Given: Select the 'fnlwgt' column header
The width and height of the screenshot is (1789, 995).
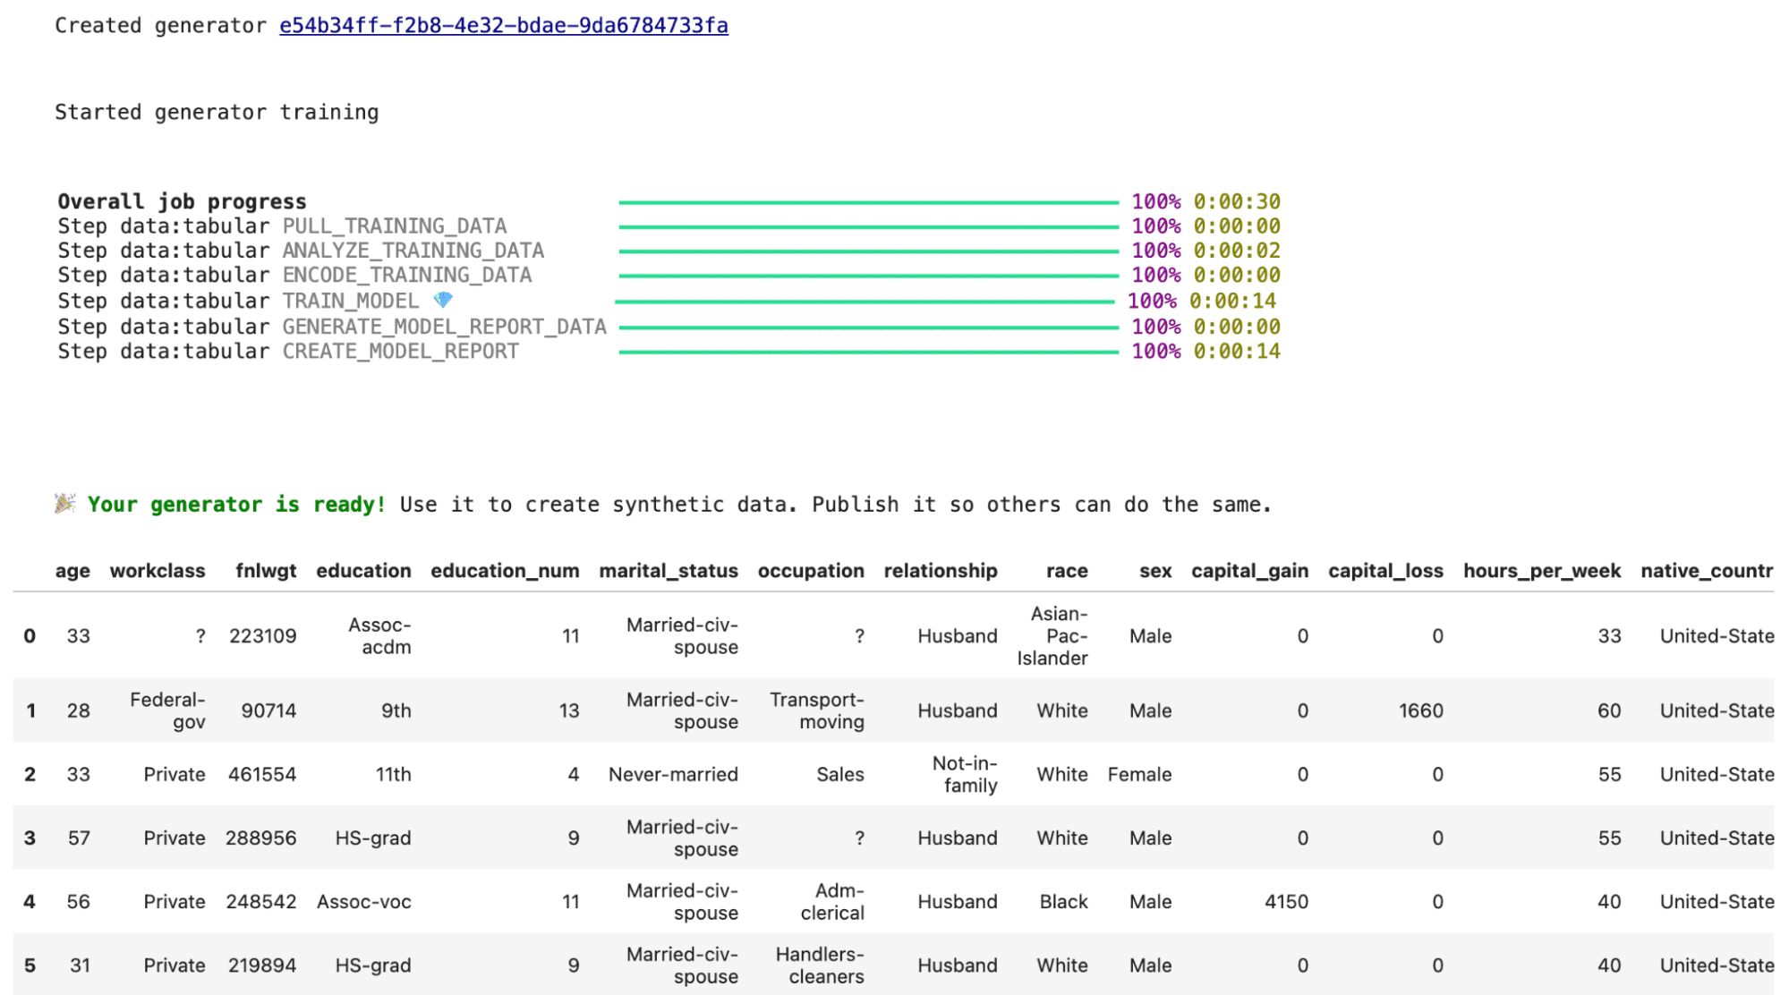Looking at the screenshot, I should click(x=266, y=571).
